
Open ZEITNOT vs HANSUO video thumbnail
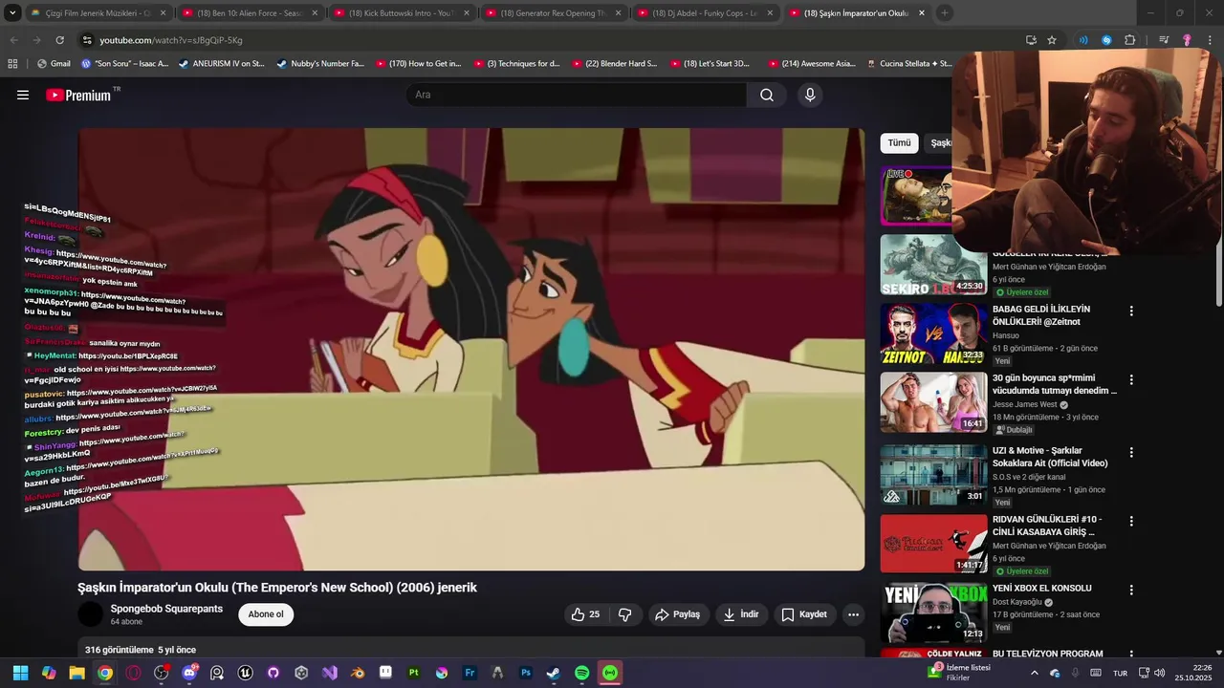933,333
